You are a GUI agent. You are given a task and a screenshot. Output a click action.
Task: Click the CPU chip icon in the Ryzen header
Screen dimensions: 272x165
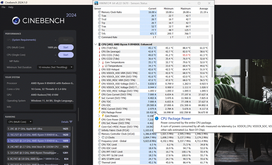(x=99, y=44)
